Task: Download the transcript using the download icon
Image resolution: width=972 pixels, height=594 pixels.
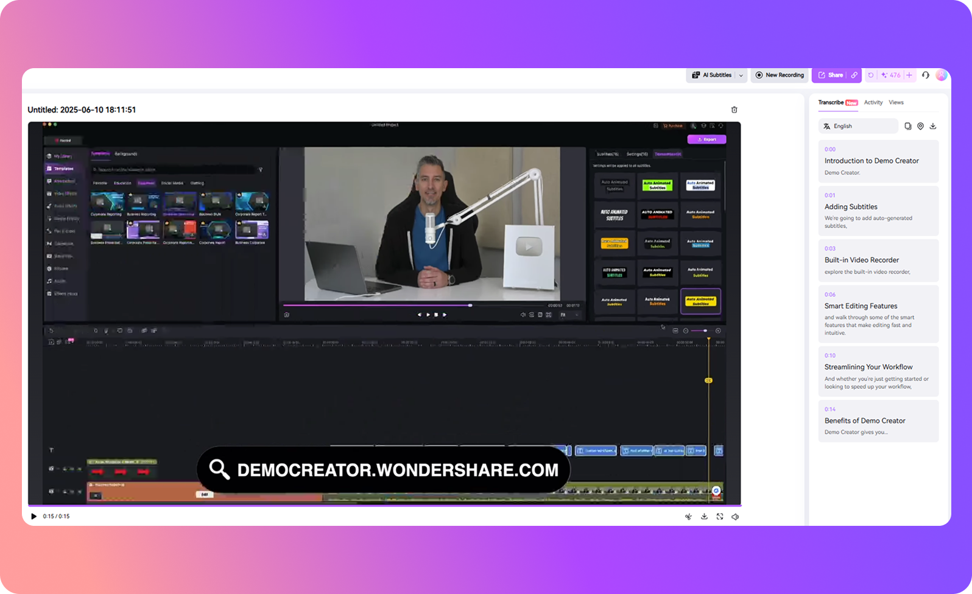Action: click(932, 126)
